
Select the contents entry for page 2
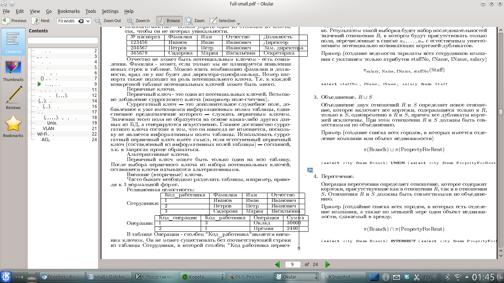point(63,51)
